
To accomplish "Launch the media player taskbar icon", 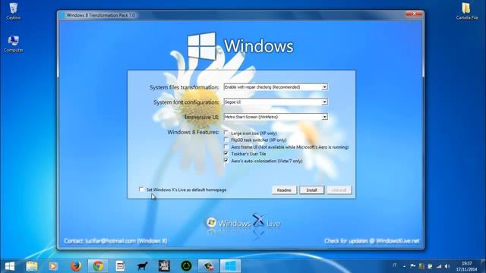I will point(53,266).
